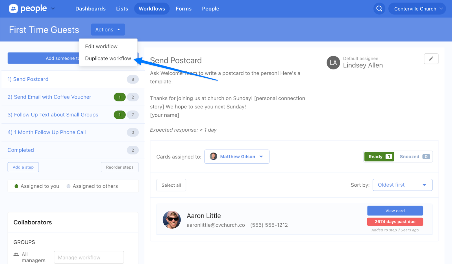452x264 pixels.
Task: Toggle the Ready cards filter
Action: pos(379,157)
